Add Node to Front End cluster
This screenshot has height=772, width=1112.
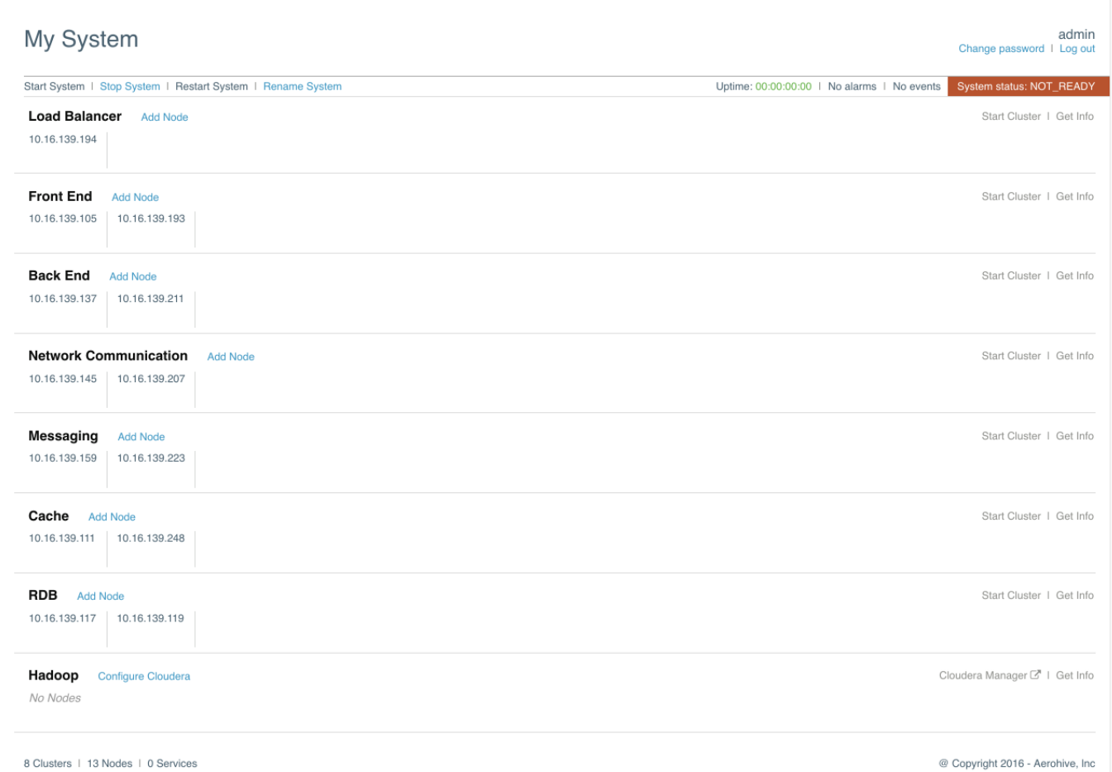point(135,198)
